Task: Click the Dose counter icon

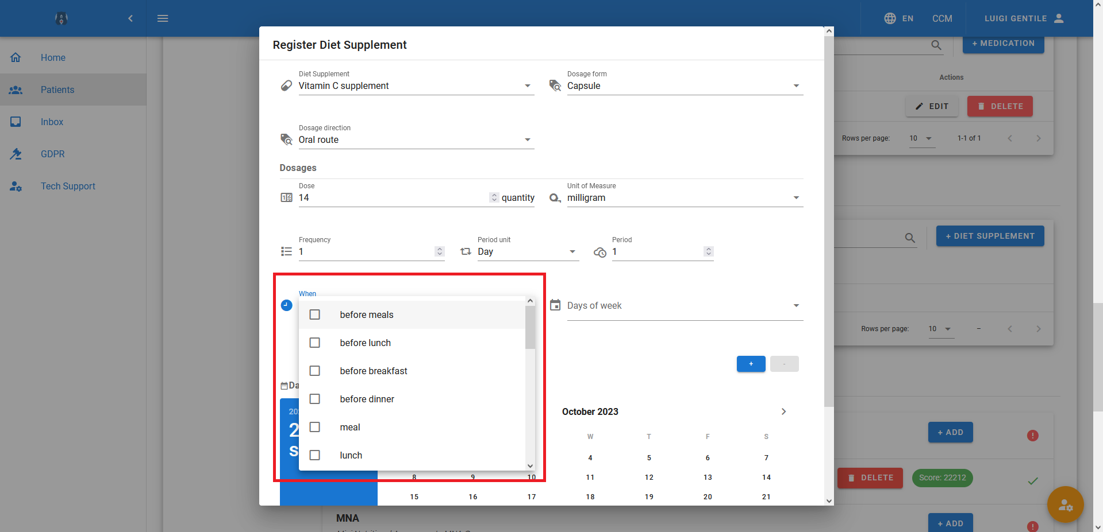Action: click(x=286, y=197)
